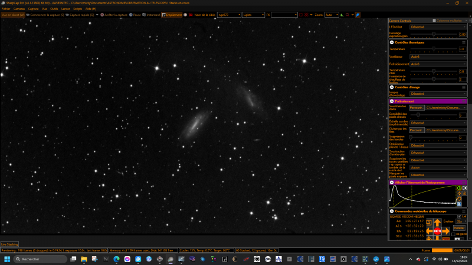
Task: Open Task View on the taskbar
Action: click(73, 259)
